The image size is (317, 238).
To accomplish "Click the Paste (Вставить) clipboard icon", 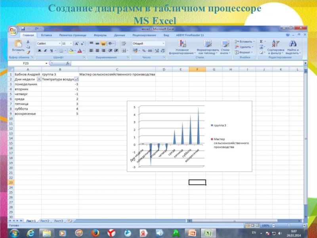I will 18,44.
